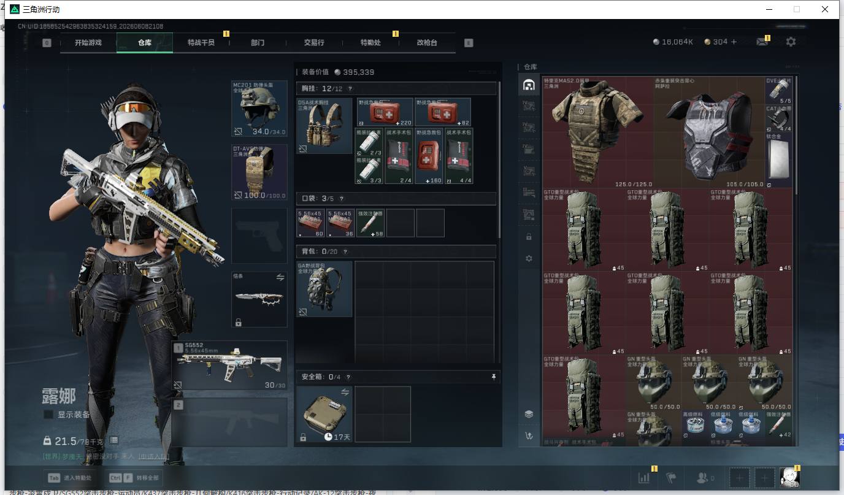
Task: Show help for 安全箱 capacity
Action: pyautogui.click(x=348, y=377)
